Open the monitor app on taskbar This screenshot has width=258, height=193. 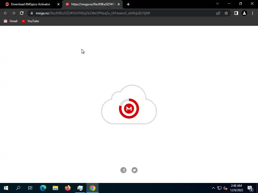click(x=80, y=188)
